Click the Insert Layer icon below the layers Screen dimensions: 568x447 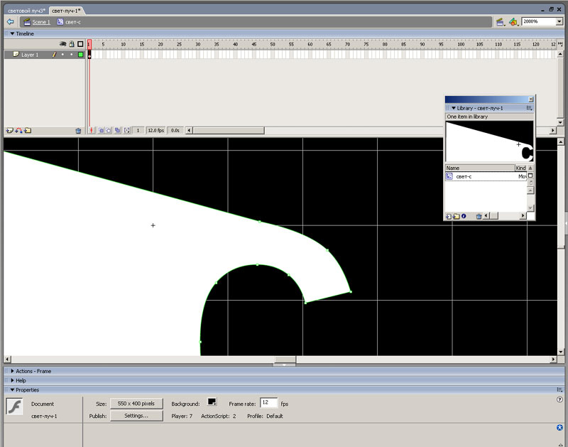click(9, 131)
